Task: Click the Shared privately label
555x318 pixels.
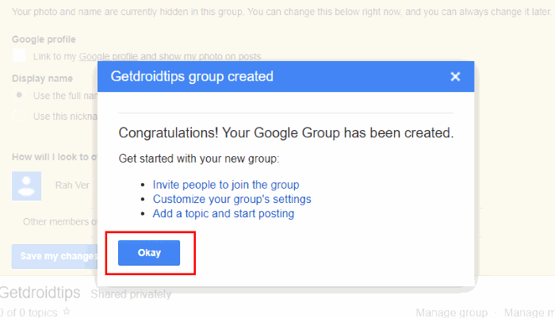Action: 131,294
